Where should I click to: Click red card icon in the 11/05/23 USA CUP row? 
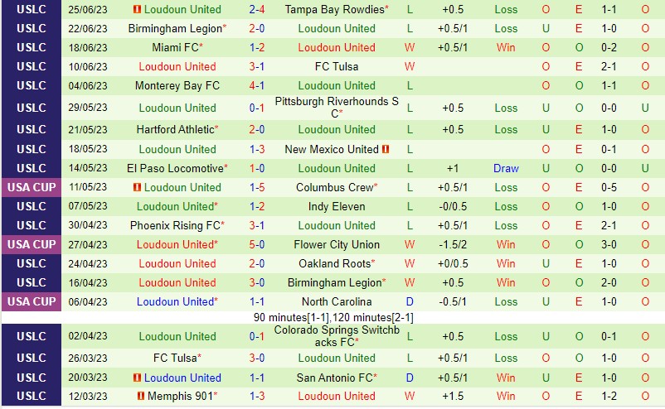pyautogui.click(x=138, y=187)
